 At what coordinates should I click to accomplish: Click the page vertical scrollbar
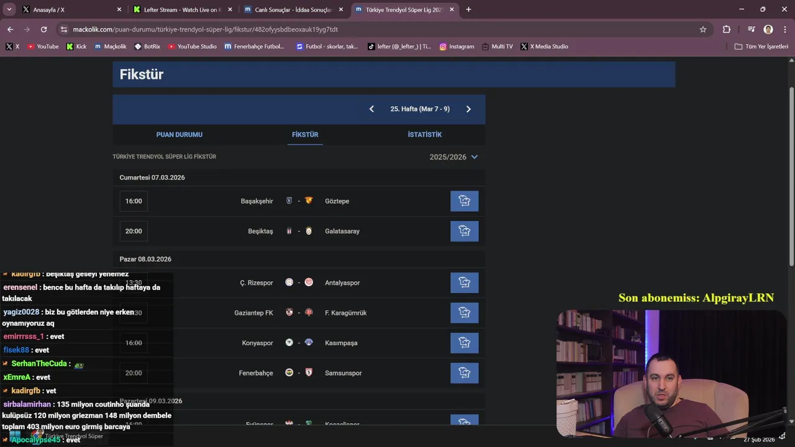(791, 177)
